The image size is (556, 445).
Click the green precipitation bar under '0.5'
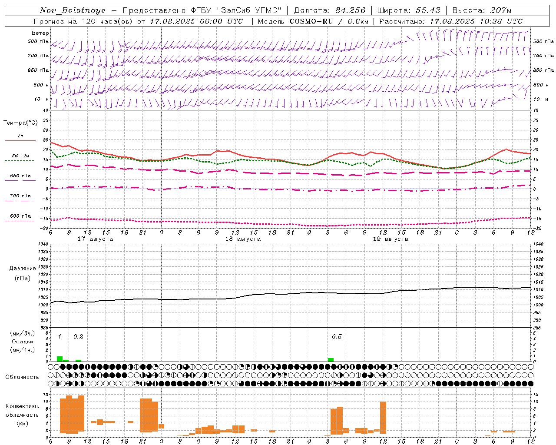coord(331,360)
